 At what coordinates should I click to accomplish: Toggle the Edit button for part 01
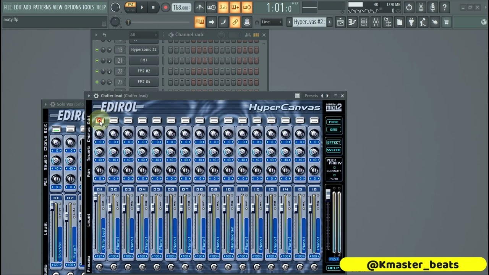click(99, 121)
